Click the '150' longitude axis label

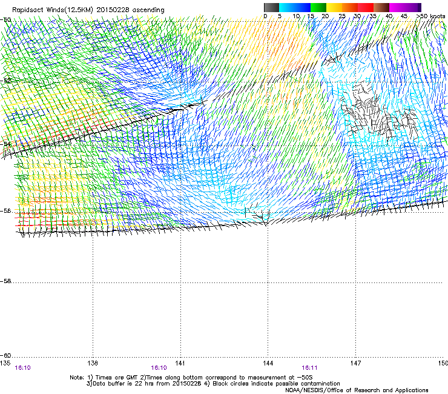[x=443, y=363]
